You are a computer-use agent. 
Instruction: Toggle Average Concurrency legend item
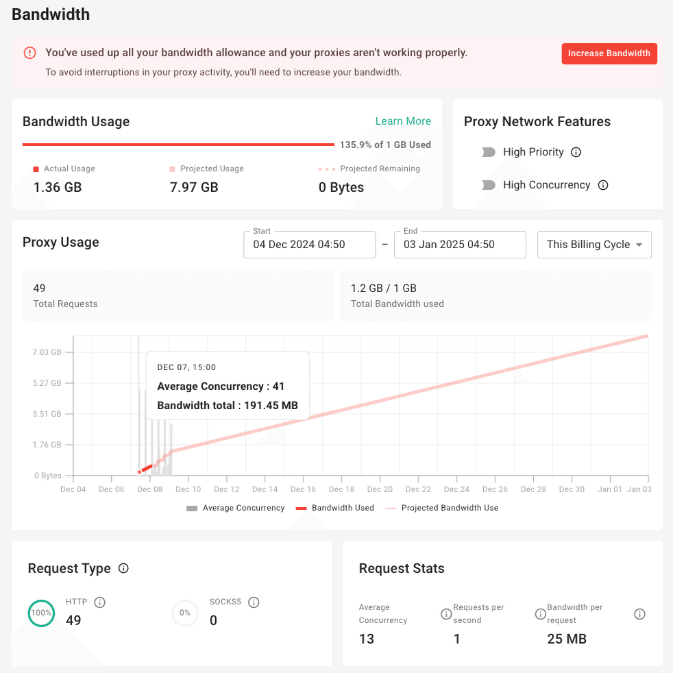click(x=235, y=508)
